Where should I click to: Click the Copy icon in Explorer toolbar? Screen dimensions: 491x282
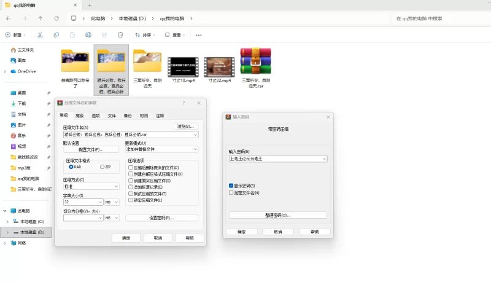[56, 35]
